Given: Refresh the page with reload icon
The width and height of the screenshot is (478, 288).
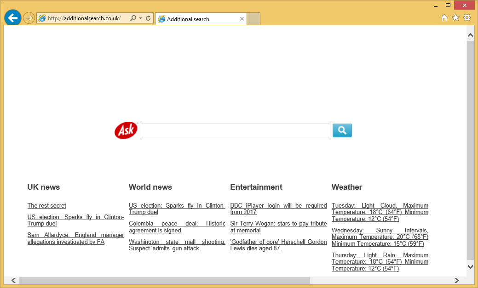Looking at the screenshot, I should [x=148, y=18].
